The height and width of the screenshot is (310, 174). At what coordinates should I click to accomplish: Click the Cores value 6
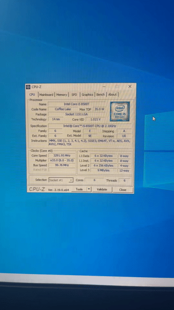[x=94, y=180]
